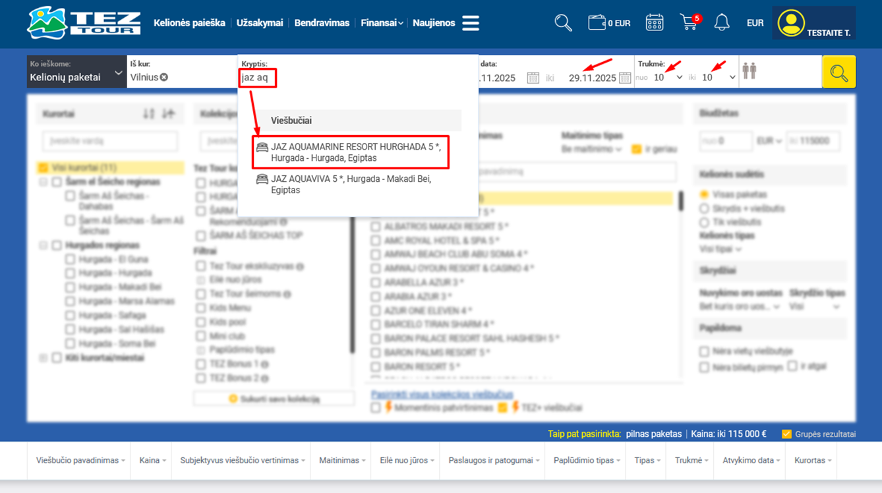Check the Mini club filter

200,336
